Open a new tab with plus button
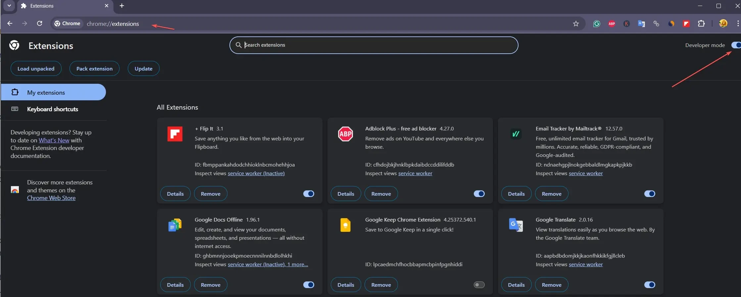 click(122, 6)
